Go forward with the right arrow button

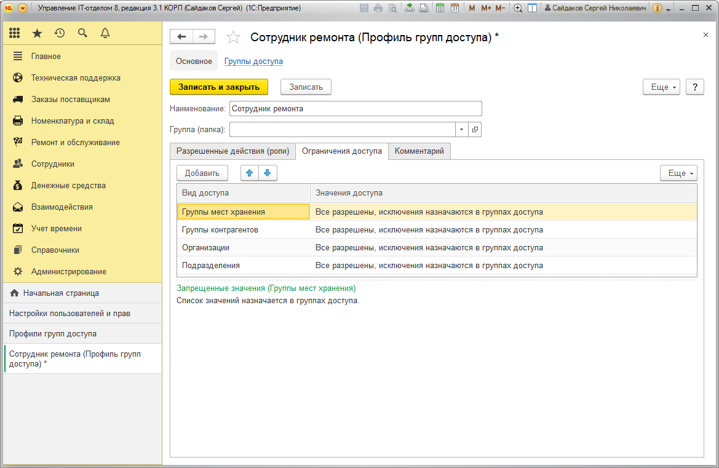pyautogui.click(x=204, y=37)
